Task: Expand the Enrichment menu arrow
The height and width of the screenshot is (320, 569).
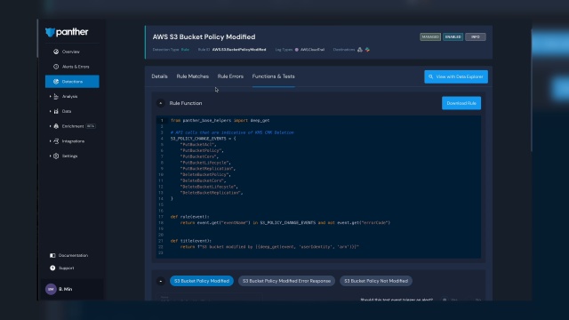Action: coord(50,126)
